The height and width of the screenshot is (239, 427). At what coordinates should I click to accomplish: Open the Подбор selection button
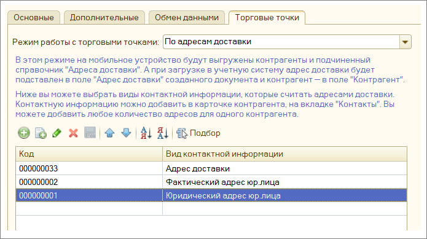pyautogui.click(x=198, y=133)
